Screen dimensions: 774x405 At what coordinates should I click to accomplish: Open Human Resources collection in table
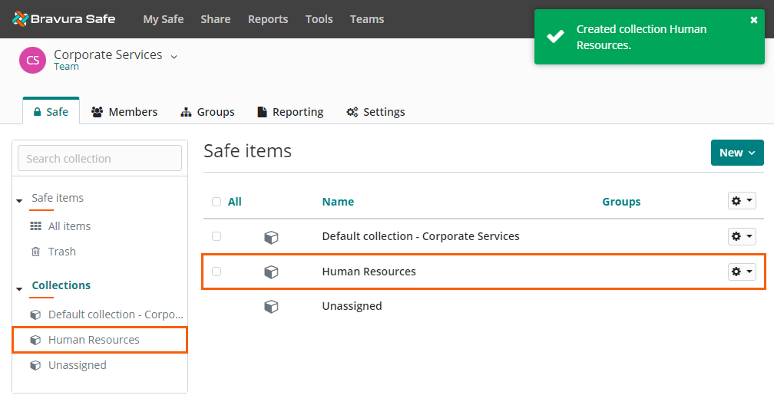click(x=369, y=272)
